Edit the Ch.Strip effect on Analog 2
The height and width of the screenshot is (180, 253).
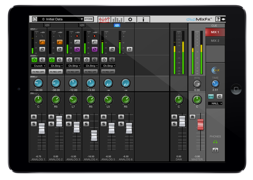pyautogui.click(x=60, y=60)
